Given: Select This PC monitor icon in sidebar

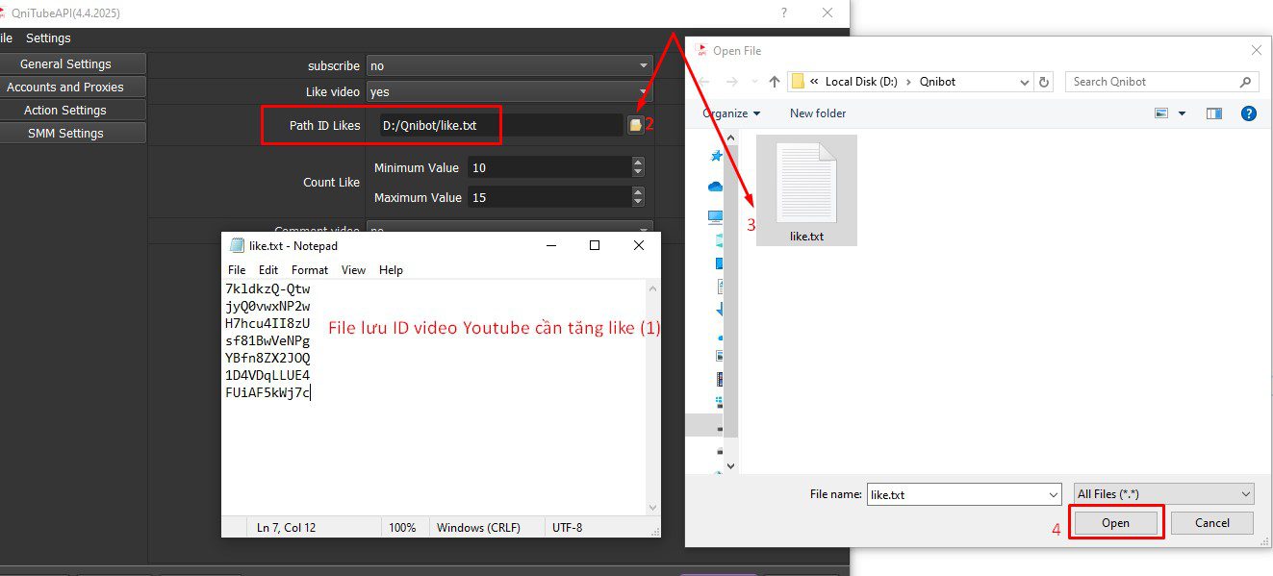Looking at the screenshot, I should click(715, 217).
